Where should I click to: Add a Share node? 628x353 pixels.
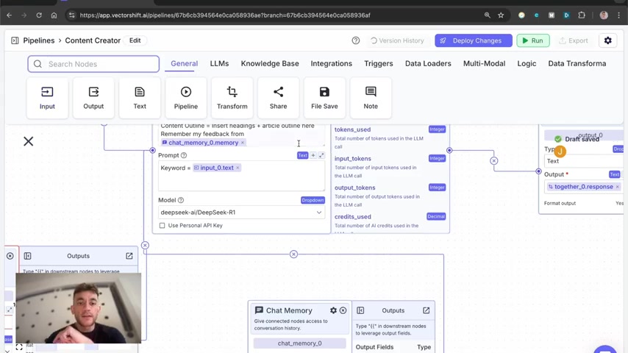(x=279, y=98)
